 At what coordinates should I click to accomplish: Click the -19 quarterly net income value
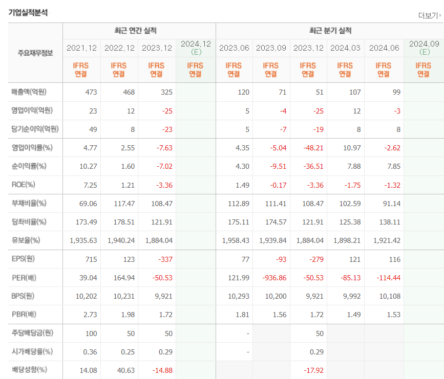click(318, 129)
